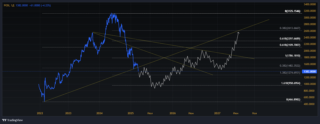Click the 2022 time axis label
The height and width of the screenshot is (124, 320).
pyautogui.click(x=40, y=113)
